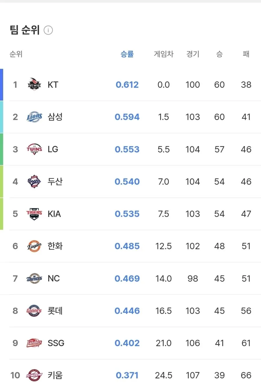This screenshot has height=390, width=261.
Task: Click the SSG Landers team logo
Action: [x=34, y=343]
